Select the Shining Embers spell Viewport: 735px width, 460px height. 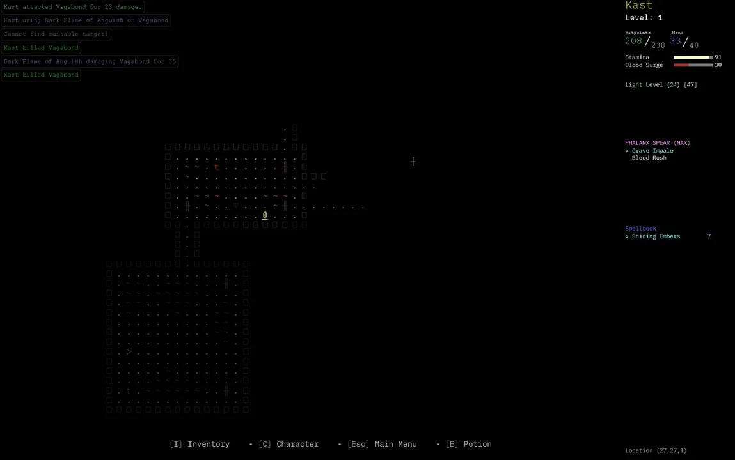point(656,236)
